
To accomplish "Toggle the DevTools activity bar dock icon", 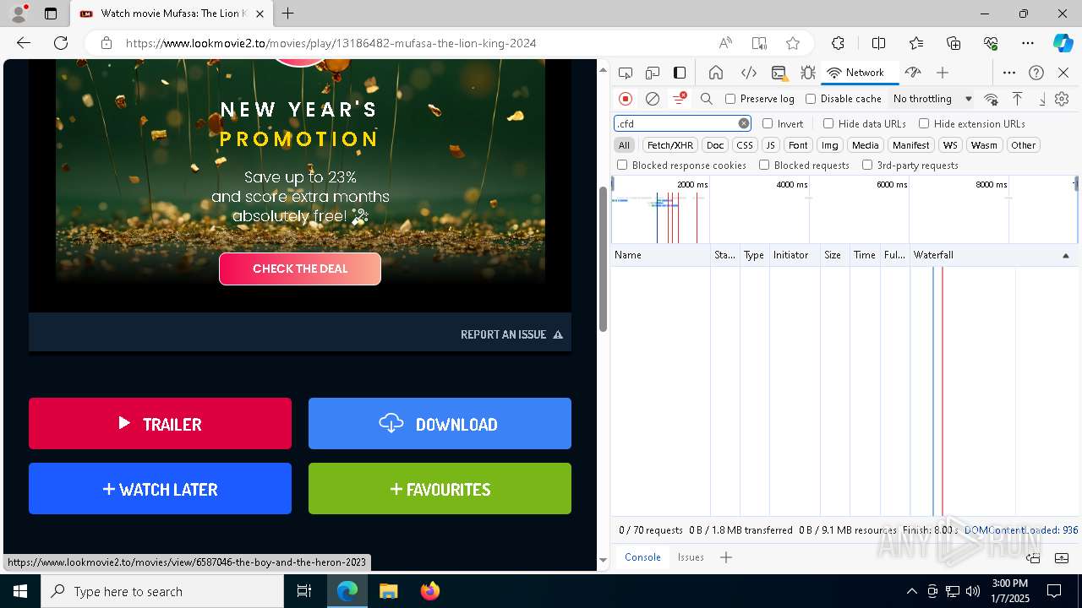I will (680, 73).
